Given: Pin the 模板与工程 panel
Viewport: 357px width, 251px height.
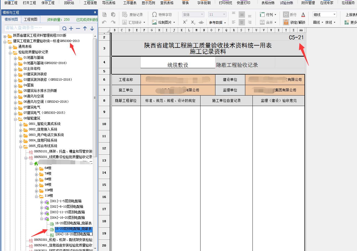Looking at the screenshot, I should click(95, 12).
